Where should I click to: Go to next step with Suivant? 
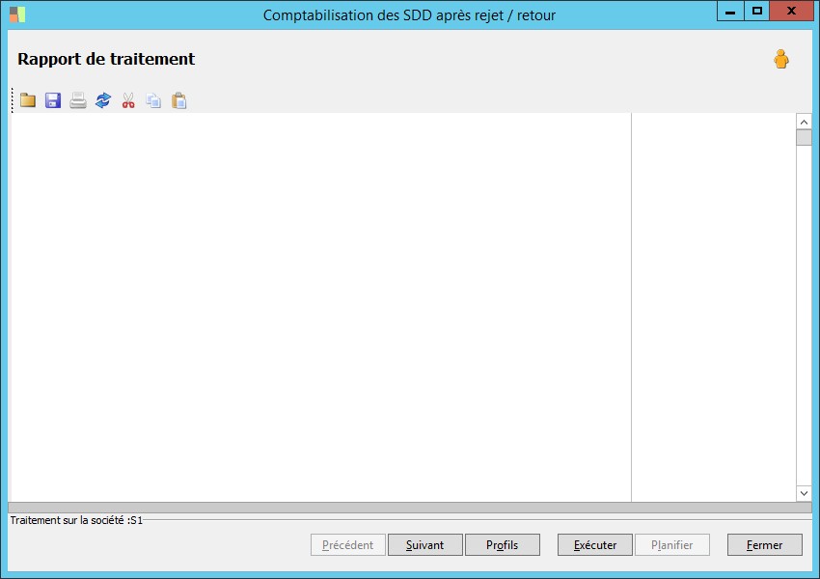point(425,545)
